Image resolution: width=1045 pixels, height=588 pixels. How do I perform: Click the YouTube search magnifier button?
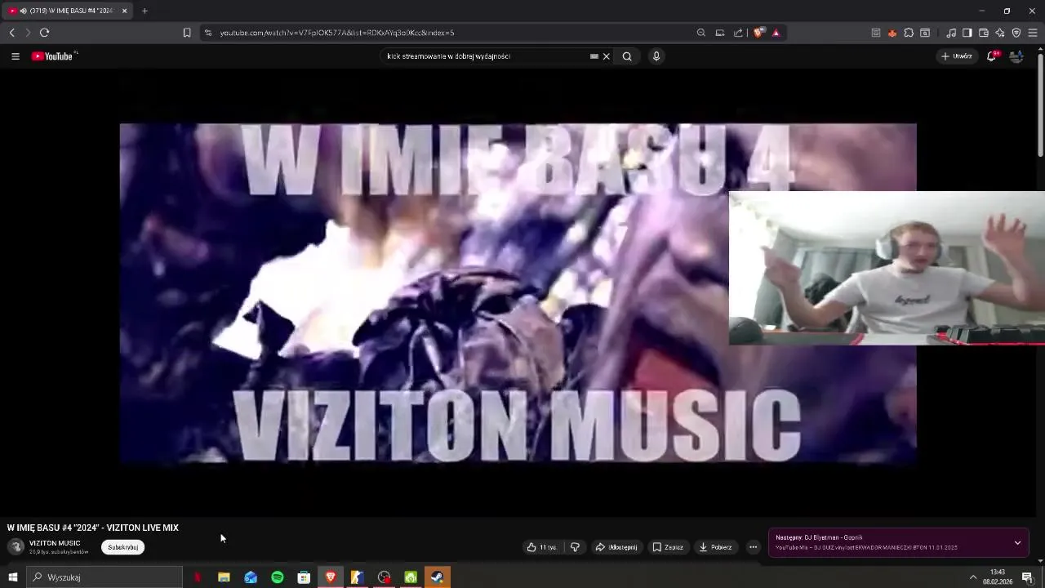pyautogui.click(x=627, y=56)
